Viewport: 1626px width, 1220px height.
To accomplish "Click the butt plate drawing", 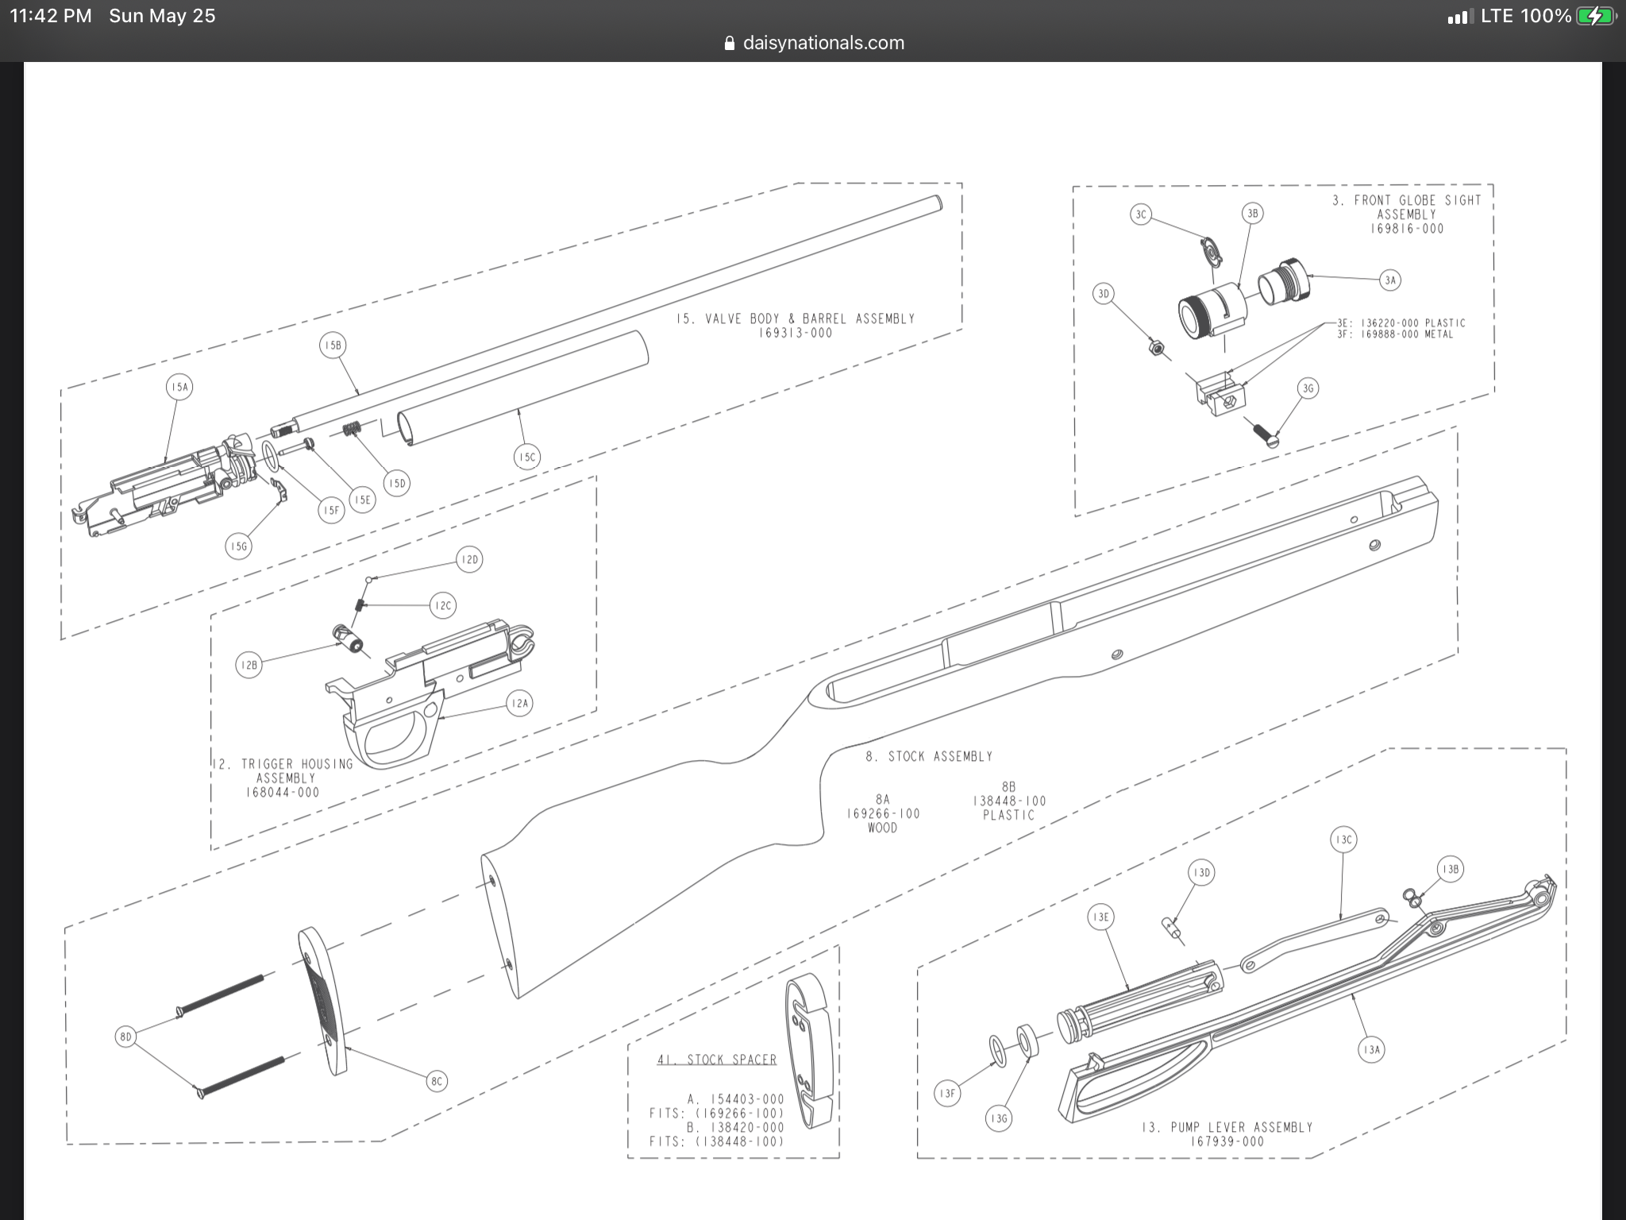I will [322, 1001].
